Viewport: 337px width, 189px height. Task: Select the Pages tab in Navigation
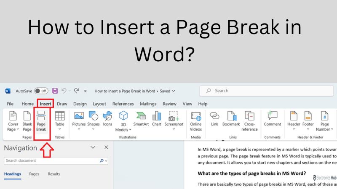pyautogui.click(x=34, y=174)
